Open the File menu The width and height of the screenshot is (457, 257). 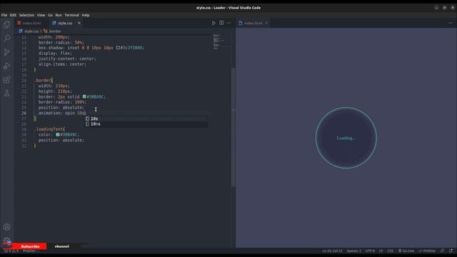pyautogui.click(x=4, y=15)
